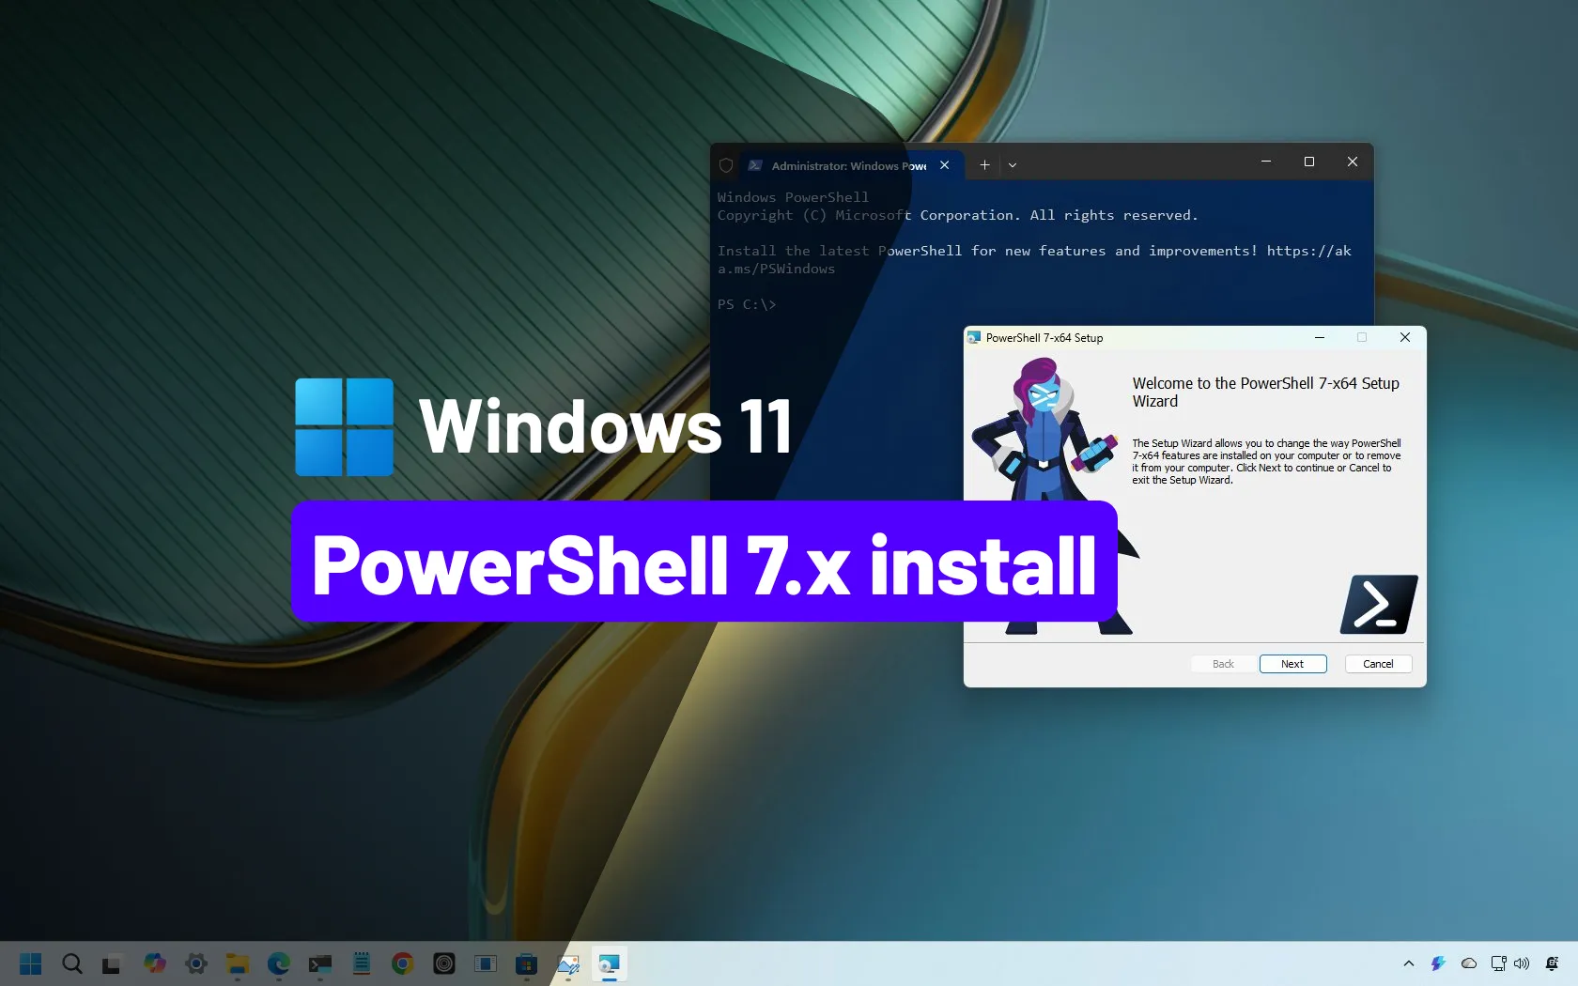Launch Microsoft Edge from the taskbar
The height and width of the screenshot is (986, 1578).
click(x=279, y=963)
